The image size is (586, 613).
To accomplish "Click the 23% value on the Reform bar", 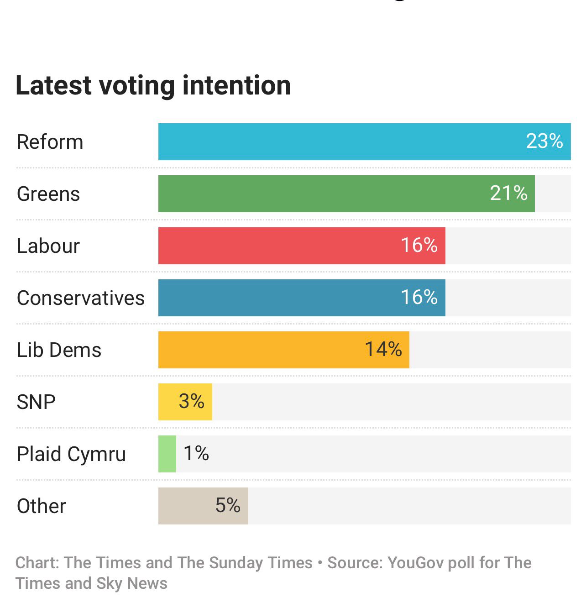I will [544, 141].
